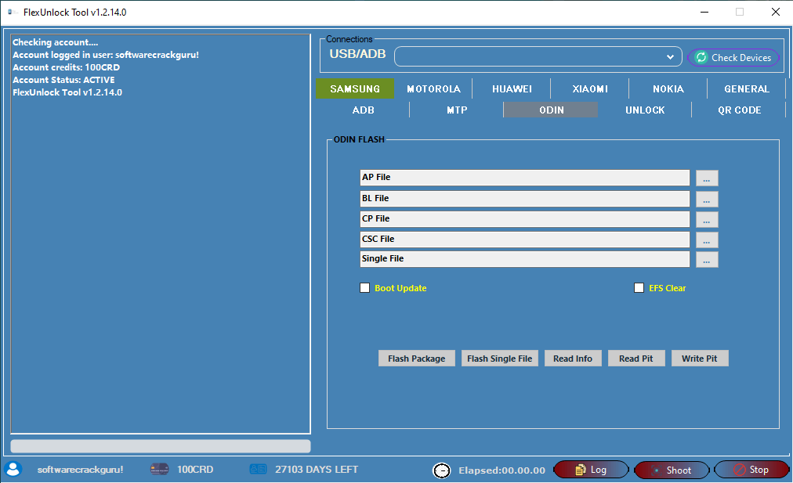Image resolution: width=793 pixels, height=483 pixels.
Task: Enable the Boot Update checkbox
Action: (x=364, y=288)
